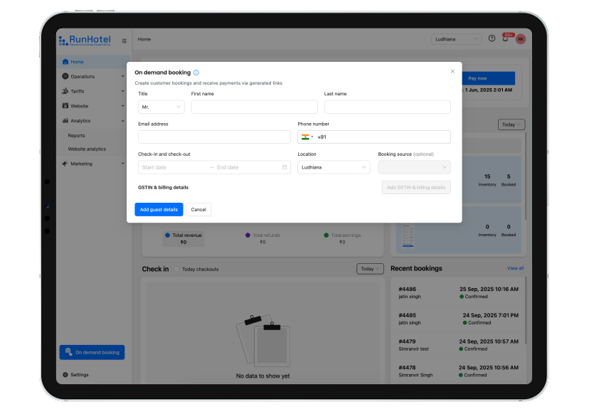This screenshot has height=414, width=589.
Task: Open the Marketing sidebar menu
Action: (94, 164)
